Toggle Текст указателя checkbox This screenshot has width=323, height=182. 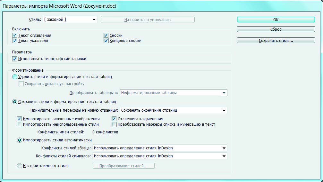coord(14,41)
